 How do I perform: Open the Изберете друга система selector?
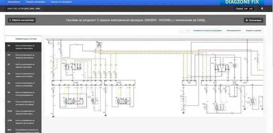pyautogui.click(x=23, y=39)
